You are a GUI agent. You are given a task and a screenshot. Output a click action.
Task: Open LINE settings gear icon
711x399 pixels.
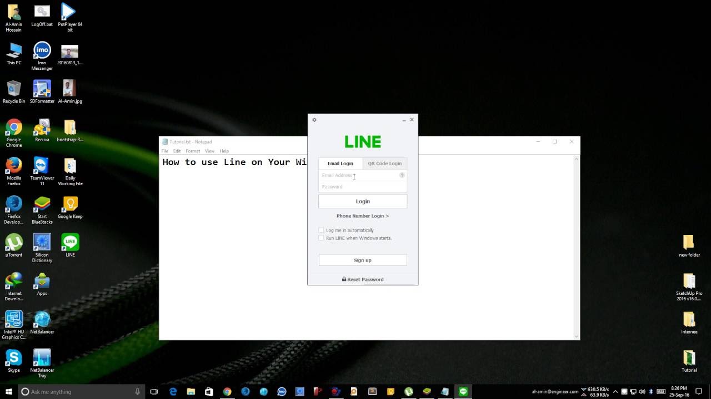point(314,120)
